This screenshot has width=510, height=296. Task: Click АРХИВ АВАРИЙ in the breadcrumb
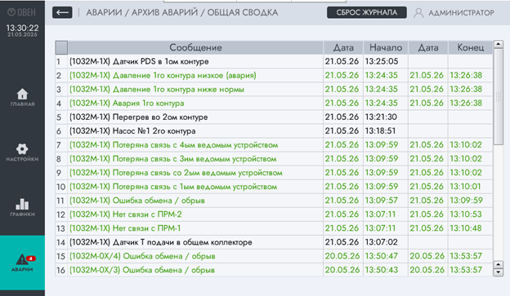[x=164, y=13]
